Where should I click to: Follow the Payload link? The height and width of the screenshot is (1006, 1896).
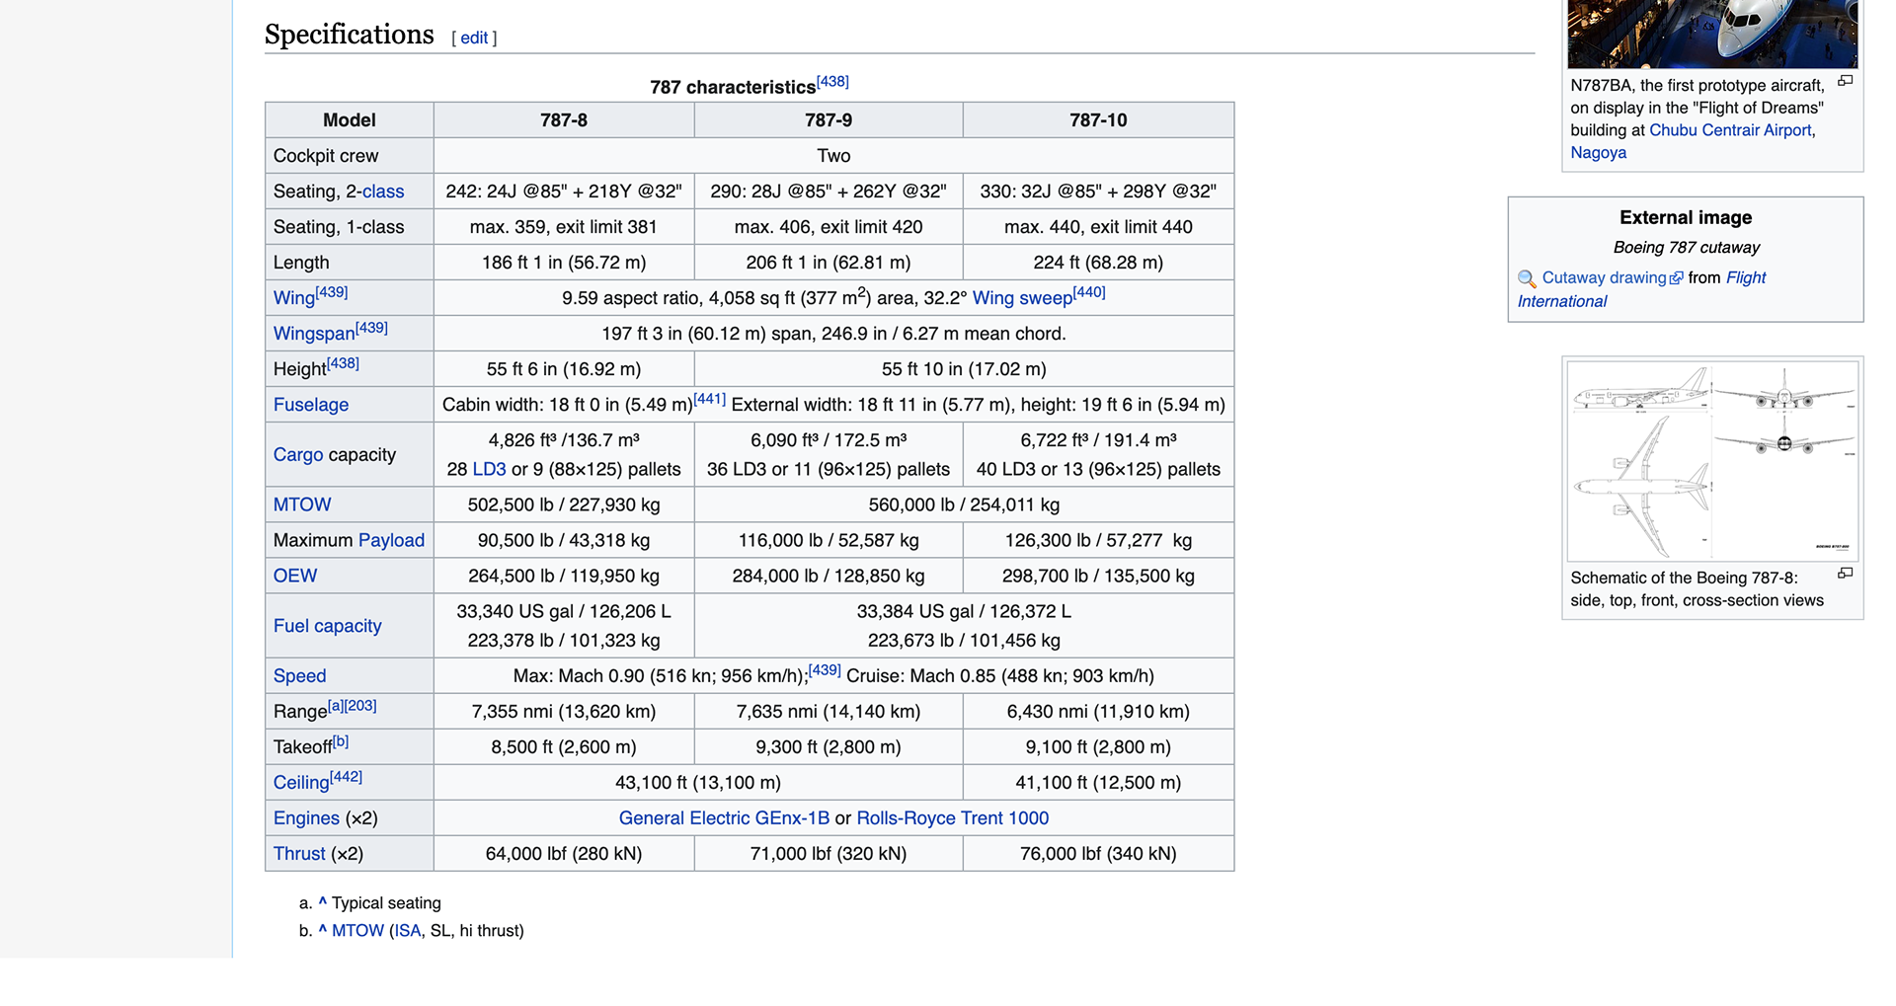pyautogui.click(x=391, y=541)
